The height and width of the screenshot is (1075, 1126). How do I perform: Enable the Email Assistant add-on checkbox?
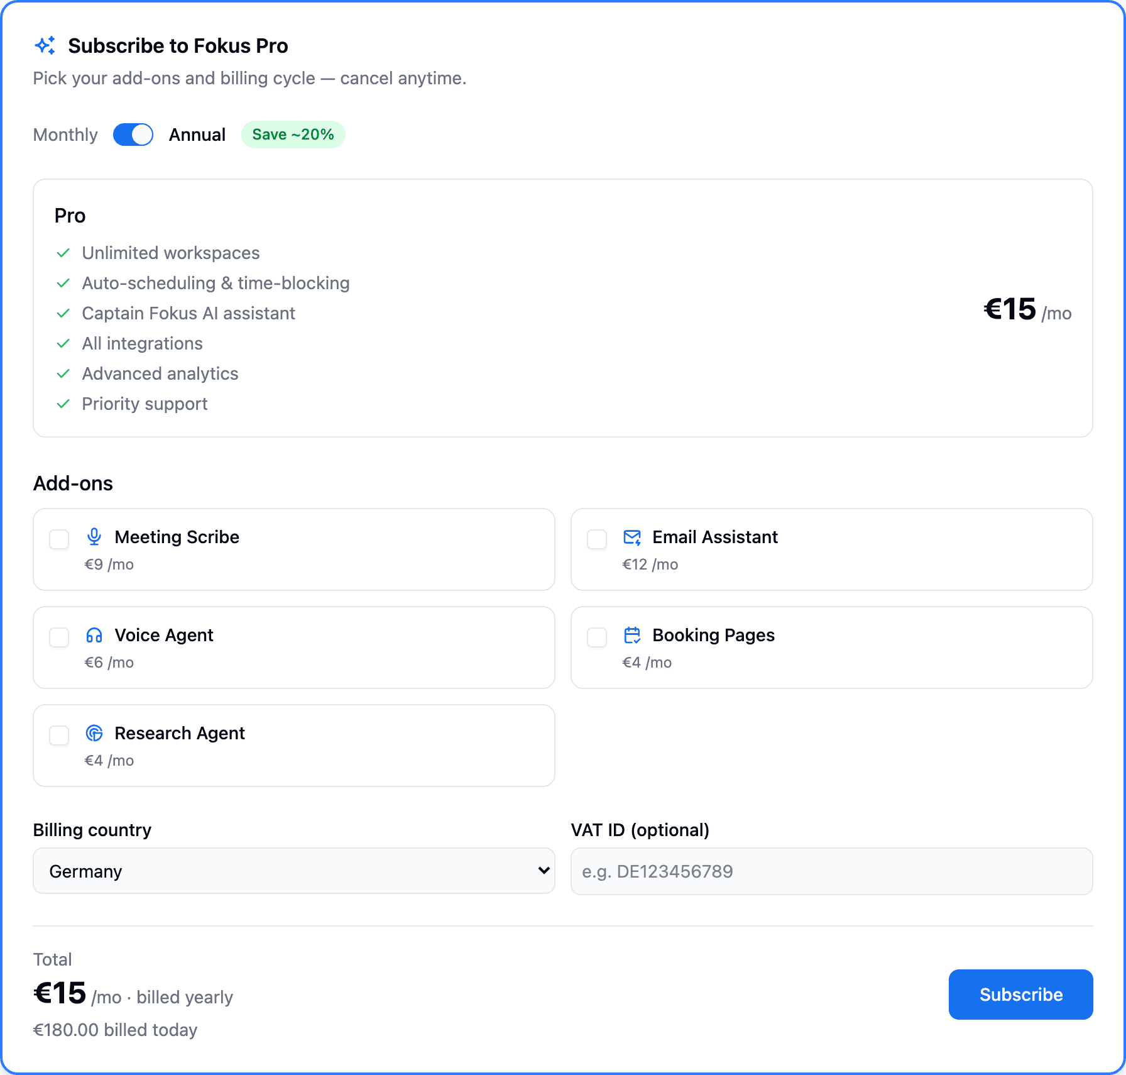[x=597, y=539]
